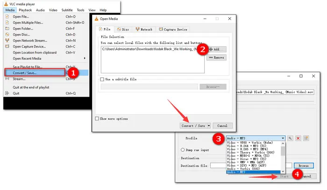Click the Open Folder icon
The height and width of the screenshot is (190, 327).
(7, 28)
